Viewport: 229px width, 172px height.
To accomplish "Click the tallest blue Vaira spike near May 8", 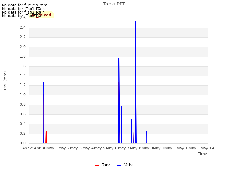I will coord(136,82).
